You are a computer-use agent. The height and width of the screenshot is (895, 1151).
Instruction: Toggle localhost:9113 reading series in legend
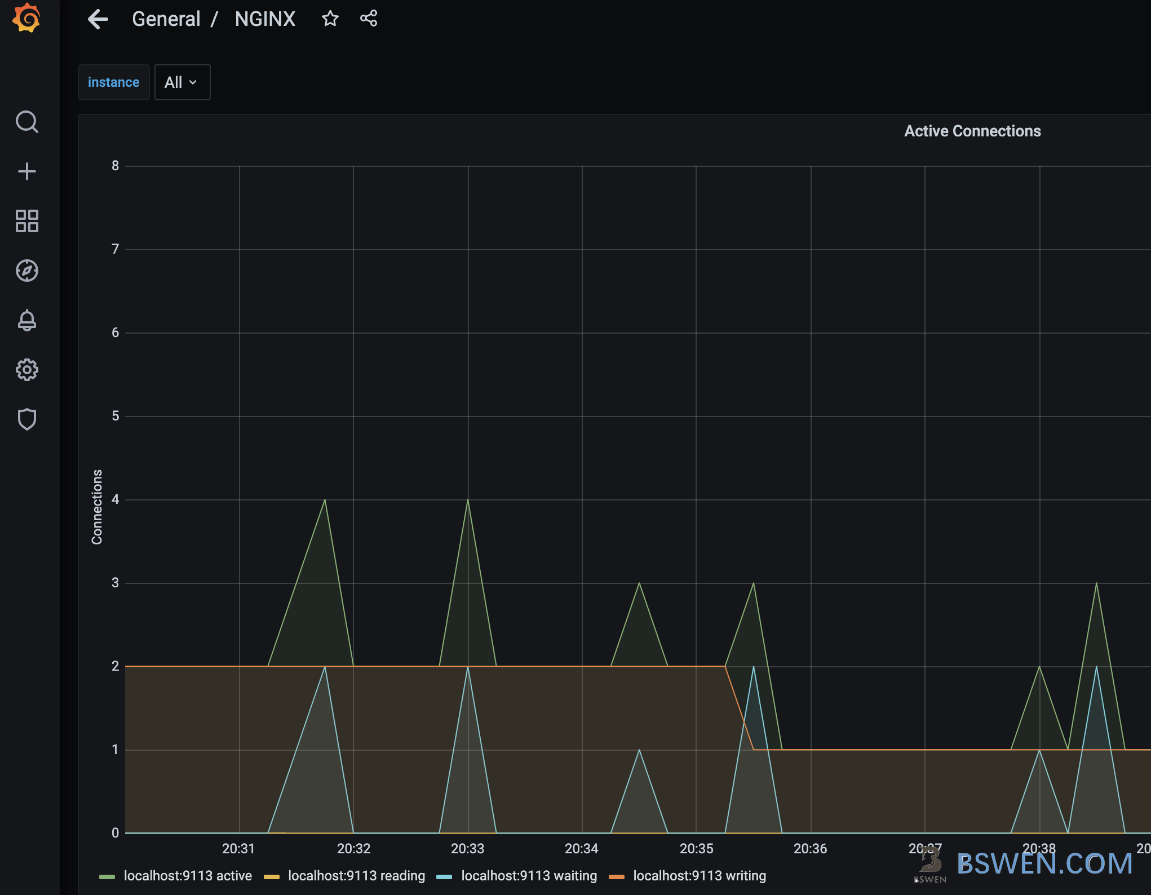point(356,876)
